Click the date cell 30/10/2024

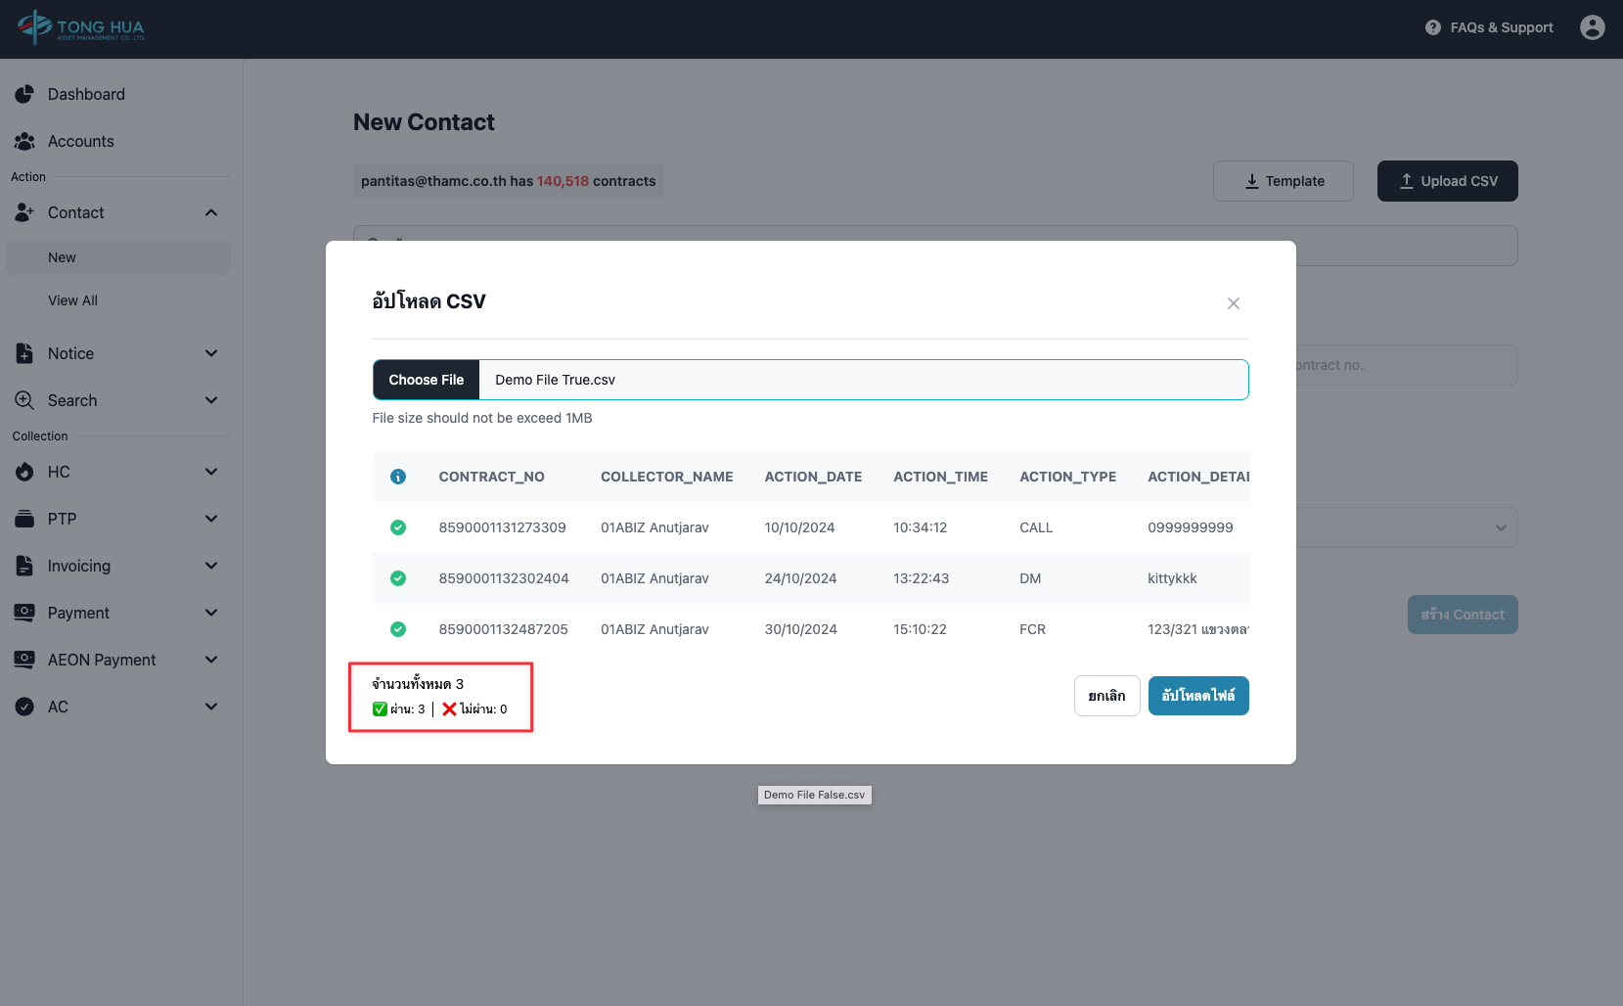tap(800, 629)
